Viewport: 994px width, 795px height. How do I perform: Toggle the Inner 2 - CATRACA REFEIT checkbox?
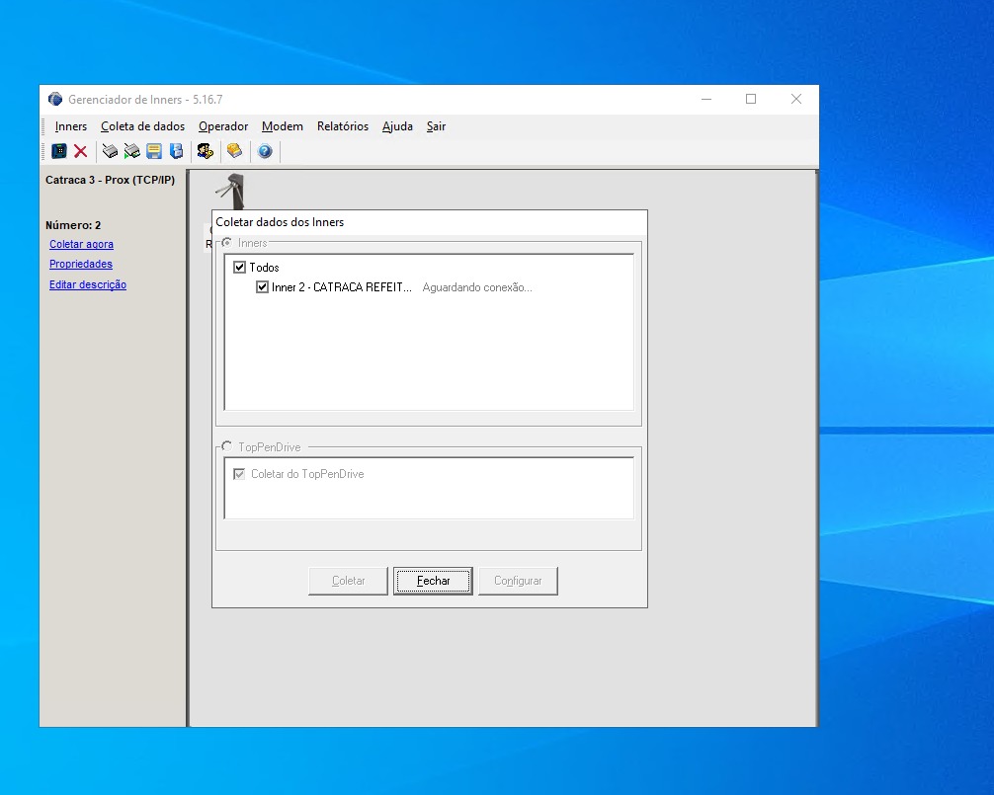pos(262,287)
